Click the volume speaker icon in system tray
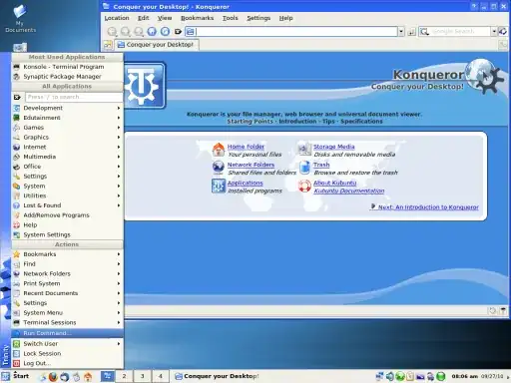Viewport: 511px width, 383px height. (x=389, y=376)
